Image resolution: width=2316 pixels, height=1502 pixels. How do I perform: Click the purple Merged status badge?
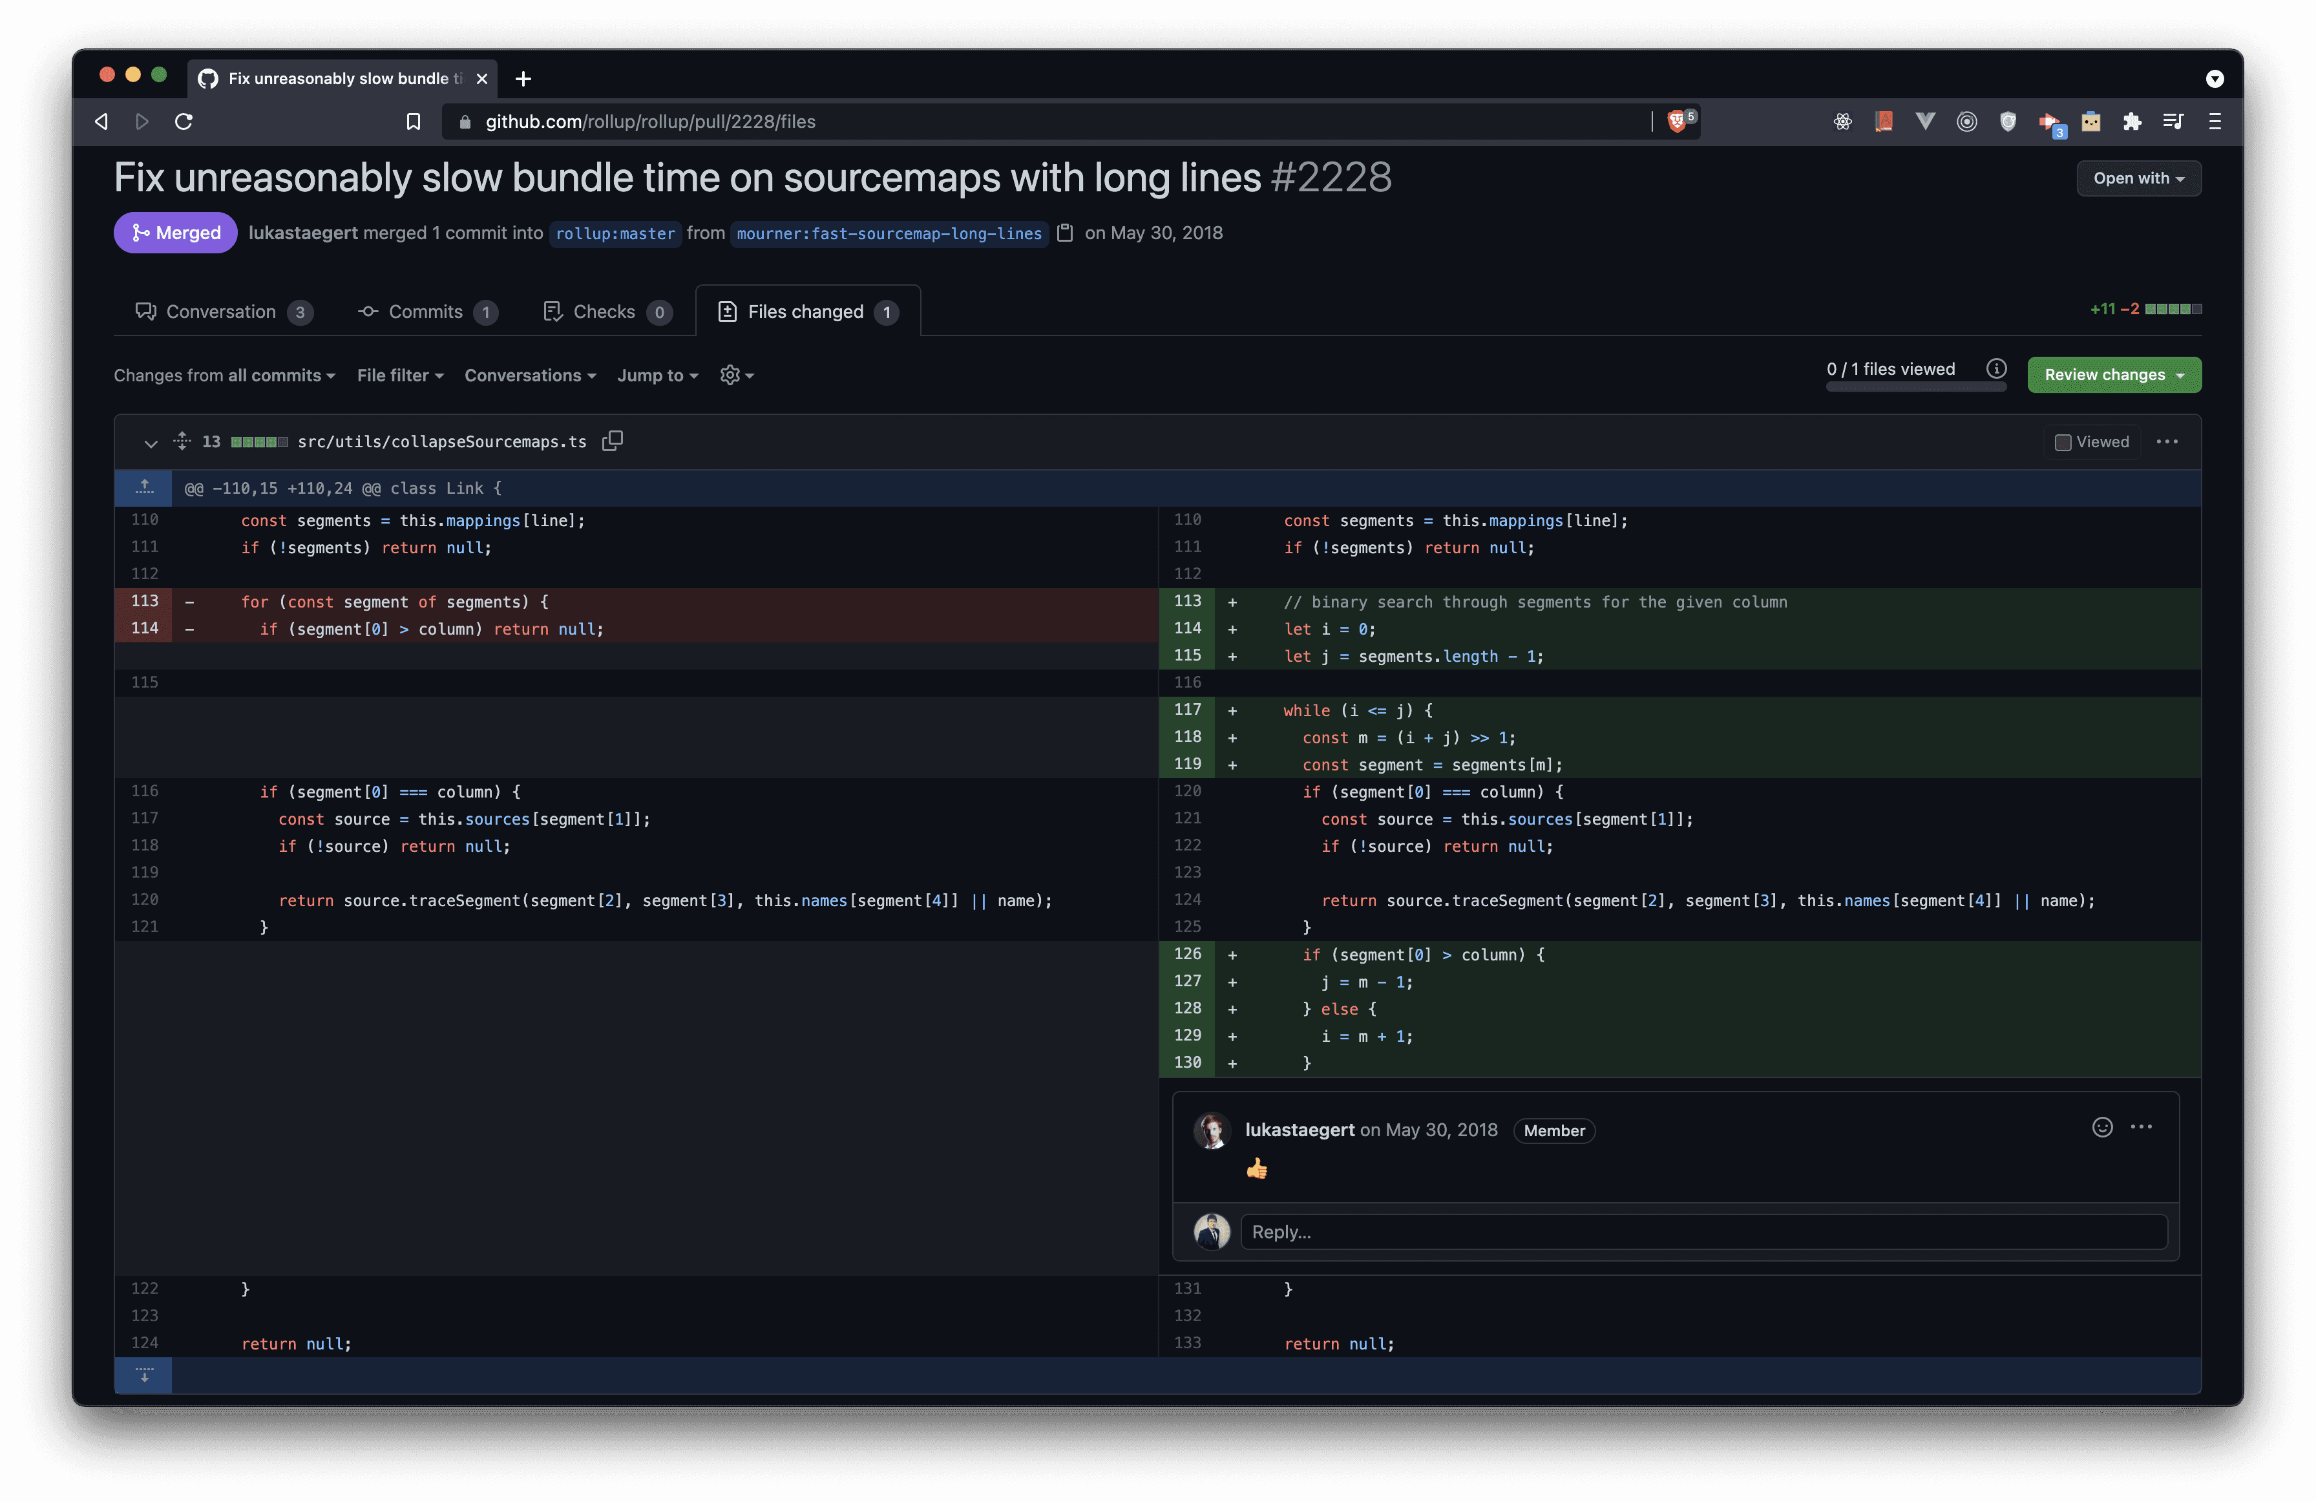[x=175, y=233]
